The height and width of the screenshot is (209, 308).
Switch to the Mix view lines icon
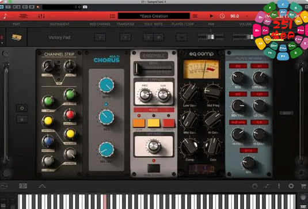pyautogui.click(x=23, y=16)
